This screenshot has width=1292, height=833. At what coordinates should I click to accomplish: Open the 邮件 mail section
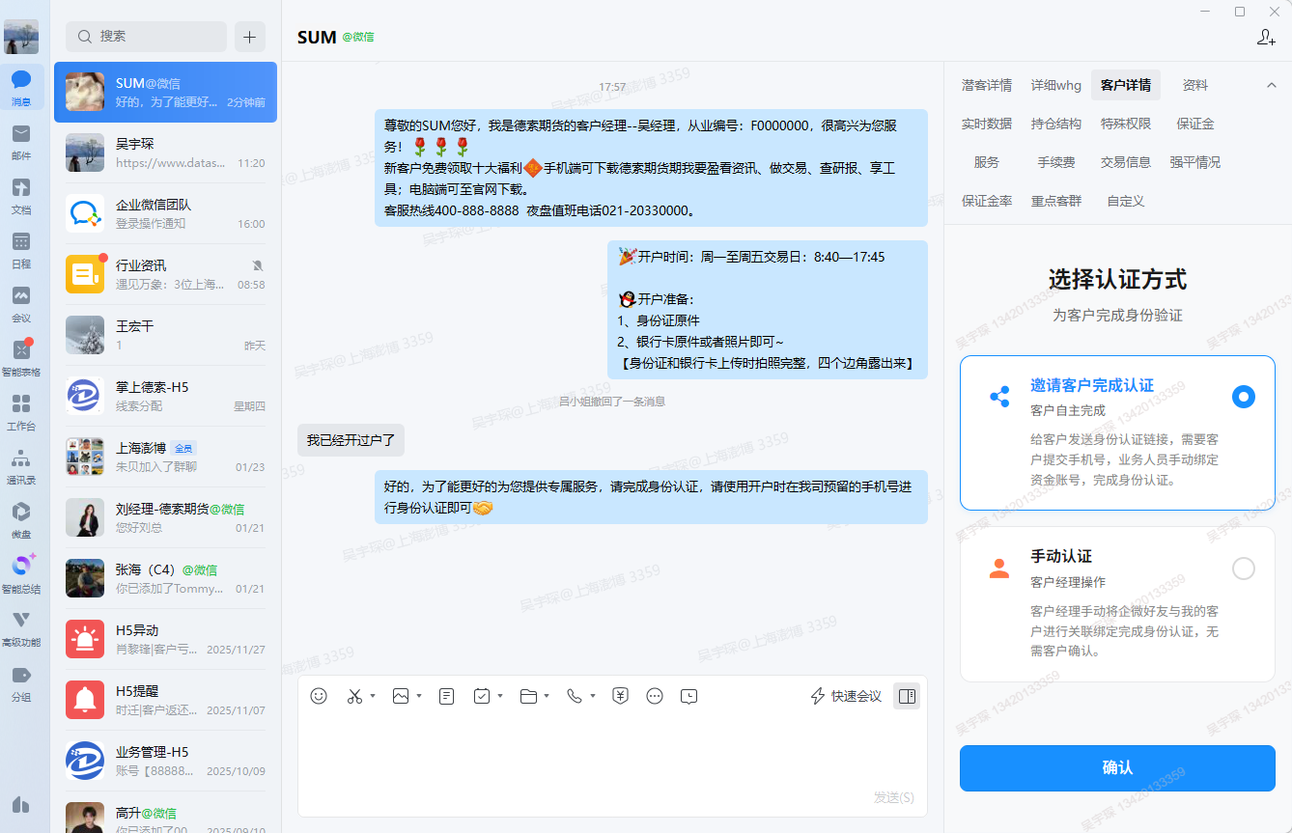21,142
